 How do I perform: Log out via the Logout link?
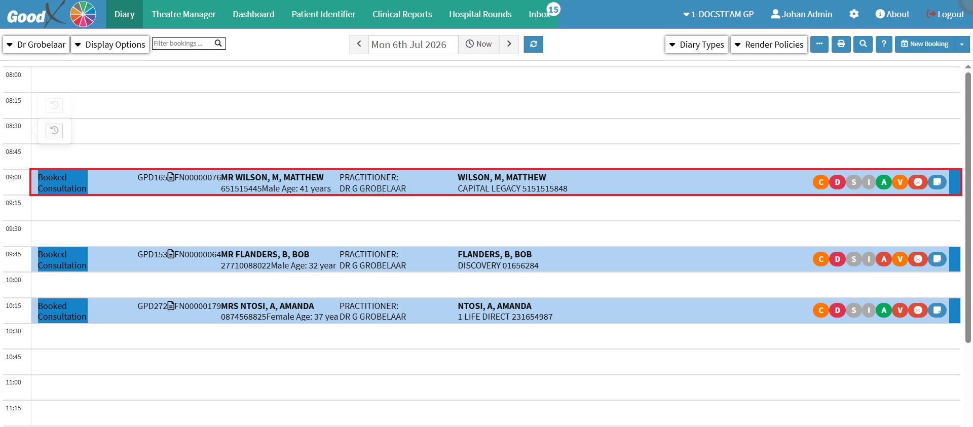(945, 14)
